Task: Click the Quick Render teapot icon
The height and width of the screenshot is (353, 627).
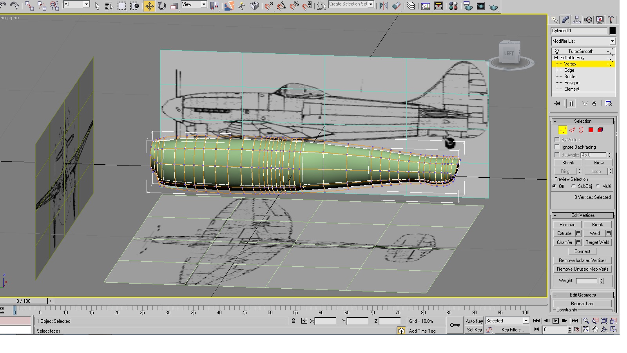Action: pos(494,6)
